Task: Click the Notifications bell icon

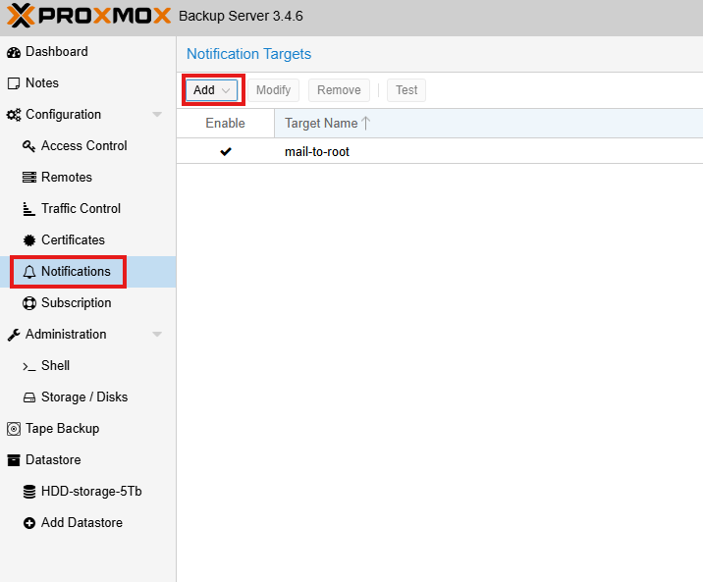Action: coord(29,272)
